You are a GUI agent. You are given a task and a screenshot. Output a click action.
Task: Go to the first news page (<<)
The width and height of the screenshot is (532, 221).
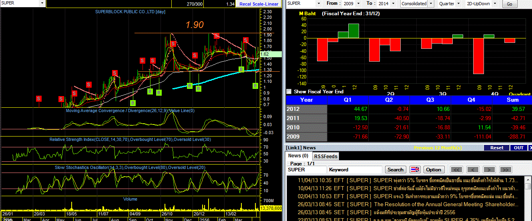tap(457, 170)
